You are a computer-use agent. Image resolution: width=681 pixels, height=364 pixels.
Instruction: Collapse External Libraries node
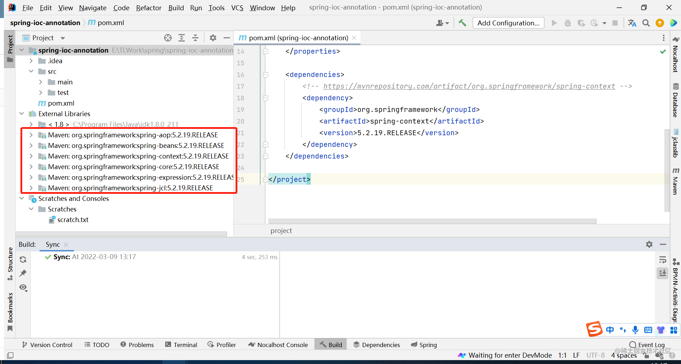pos(22,114)
